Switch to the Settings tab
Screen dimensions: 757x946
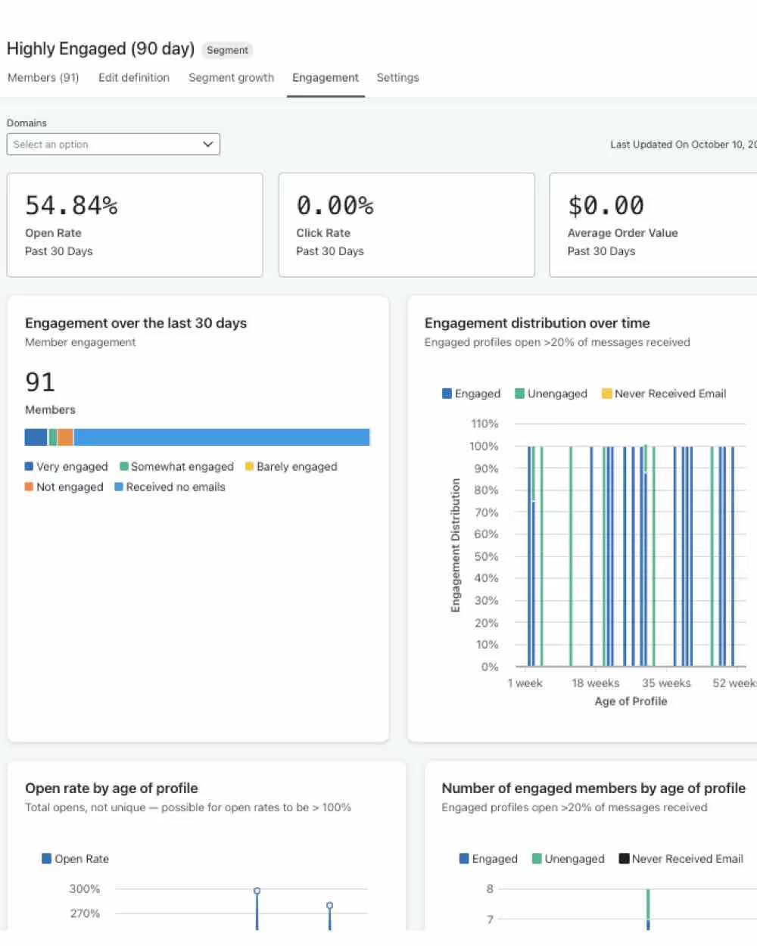click(x=397, y=77)
